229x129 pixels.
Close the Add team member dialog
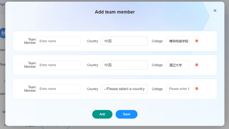(215, 11)
